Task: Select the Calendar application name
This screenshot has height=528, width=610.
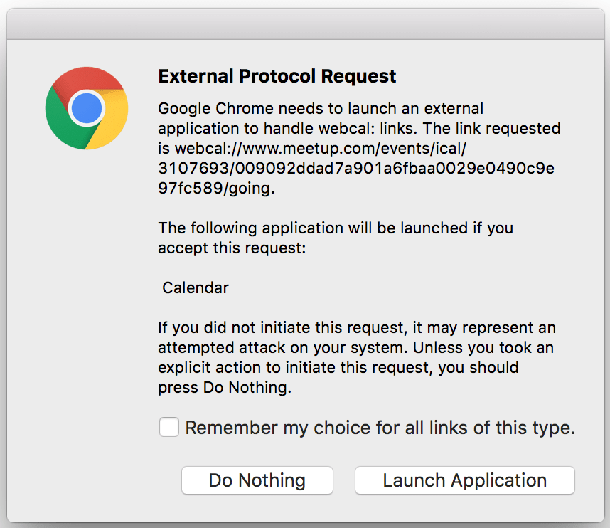Action: pos(196,287)
